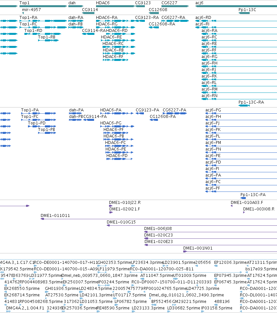Screen dimensions: 277x313
Task: Click clone DME1-010A03.F
Action: pos(231,206)
